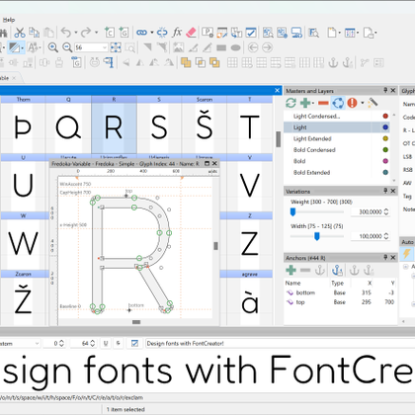Toggle strikethrough 'S' in preview toolbar

[x=119, y=344]
